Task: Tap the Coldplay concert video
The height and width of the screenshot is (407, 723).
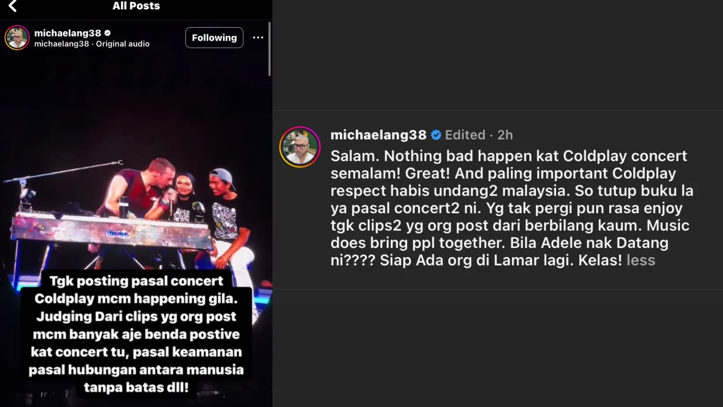Action: click(x=136, y=229)
